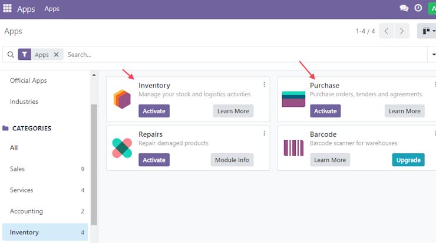Go to the previous page of apps
The height and width of the screenshot is (243, 436).
[387, 31]
